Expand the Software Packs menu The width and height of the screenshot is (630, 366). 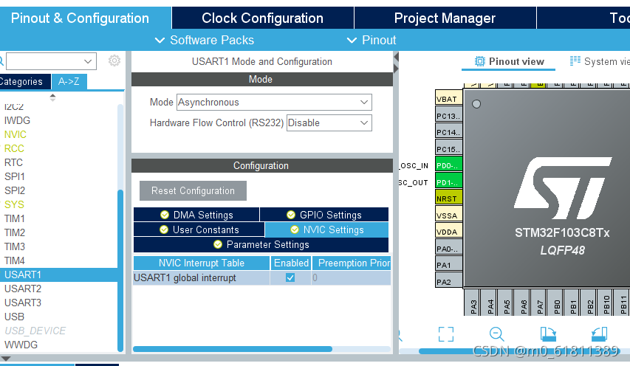coord(205,40)
